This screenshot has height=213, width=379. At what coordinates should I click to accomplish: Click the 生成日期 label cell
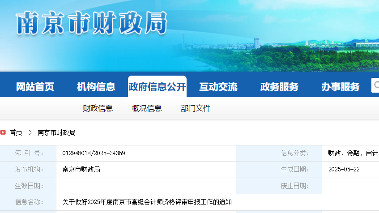[279, 170]
